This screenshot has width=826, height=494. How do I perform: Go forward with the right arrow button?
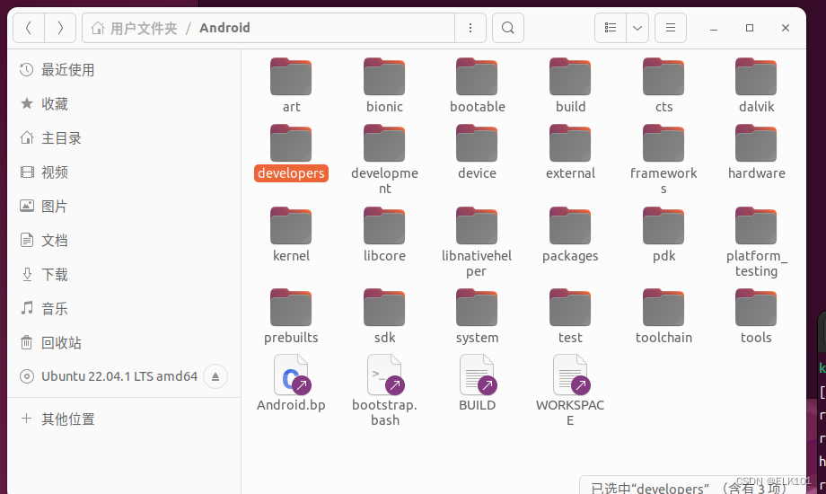60,28
